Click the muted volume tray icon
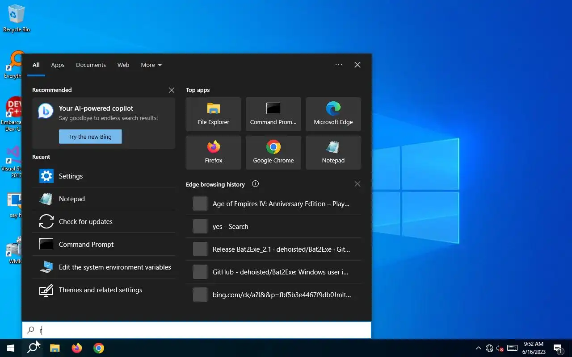The width and height of the screenshot is (572, 357). [500, 348]
